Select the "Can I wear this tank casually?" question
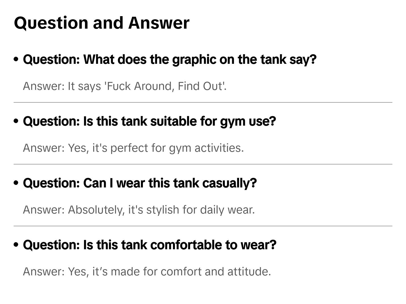The image size is (406, 304). [140, 183]
